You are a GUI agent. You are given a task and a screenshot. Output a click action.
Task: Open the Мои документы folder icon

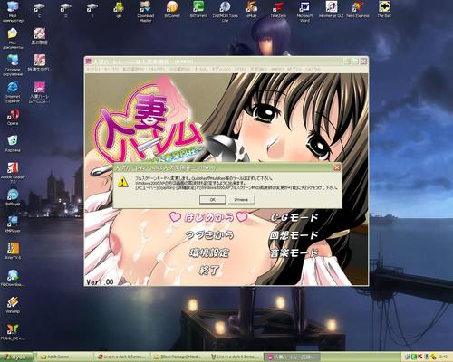pos(13,38)
